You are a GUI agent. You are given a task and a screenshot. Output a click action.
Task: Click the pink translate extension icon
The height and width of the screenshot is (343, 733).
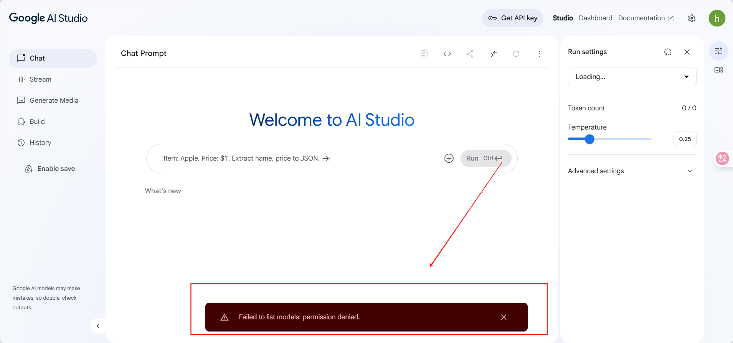(x=722, y=158)
